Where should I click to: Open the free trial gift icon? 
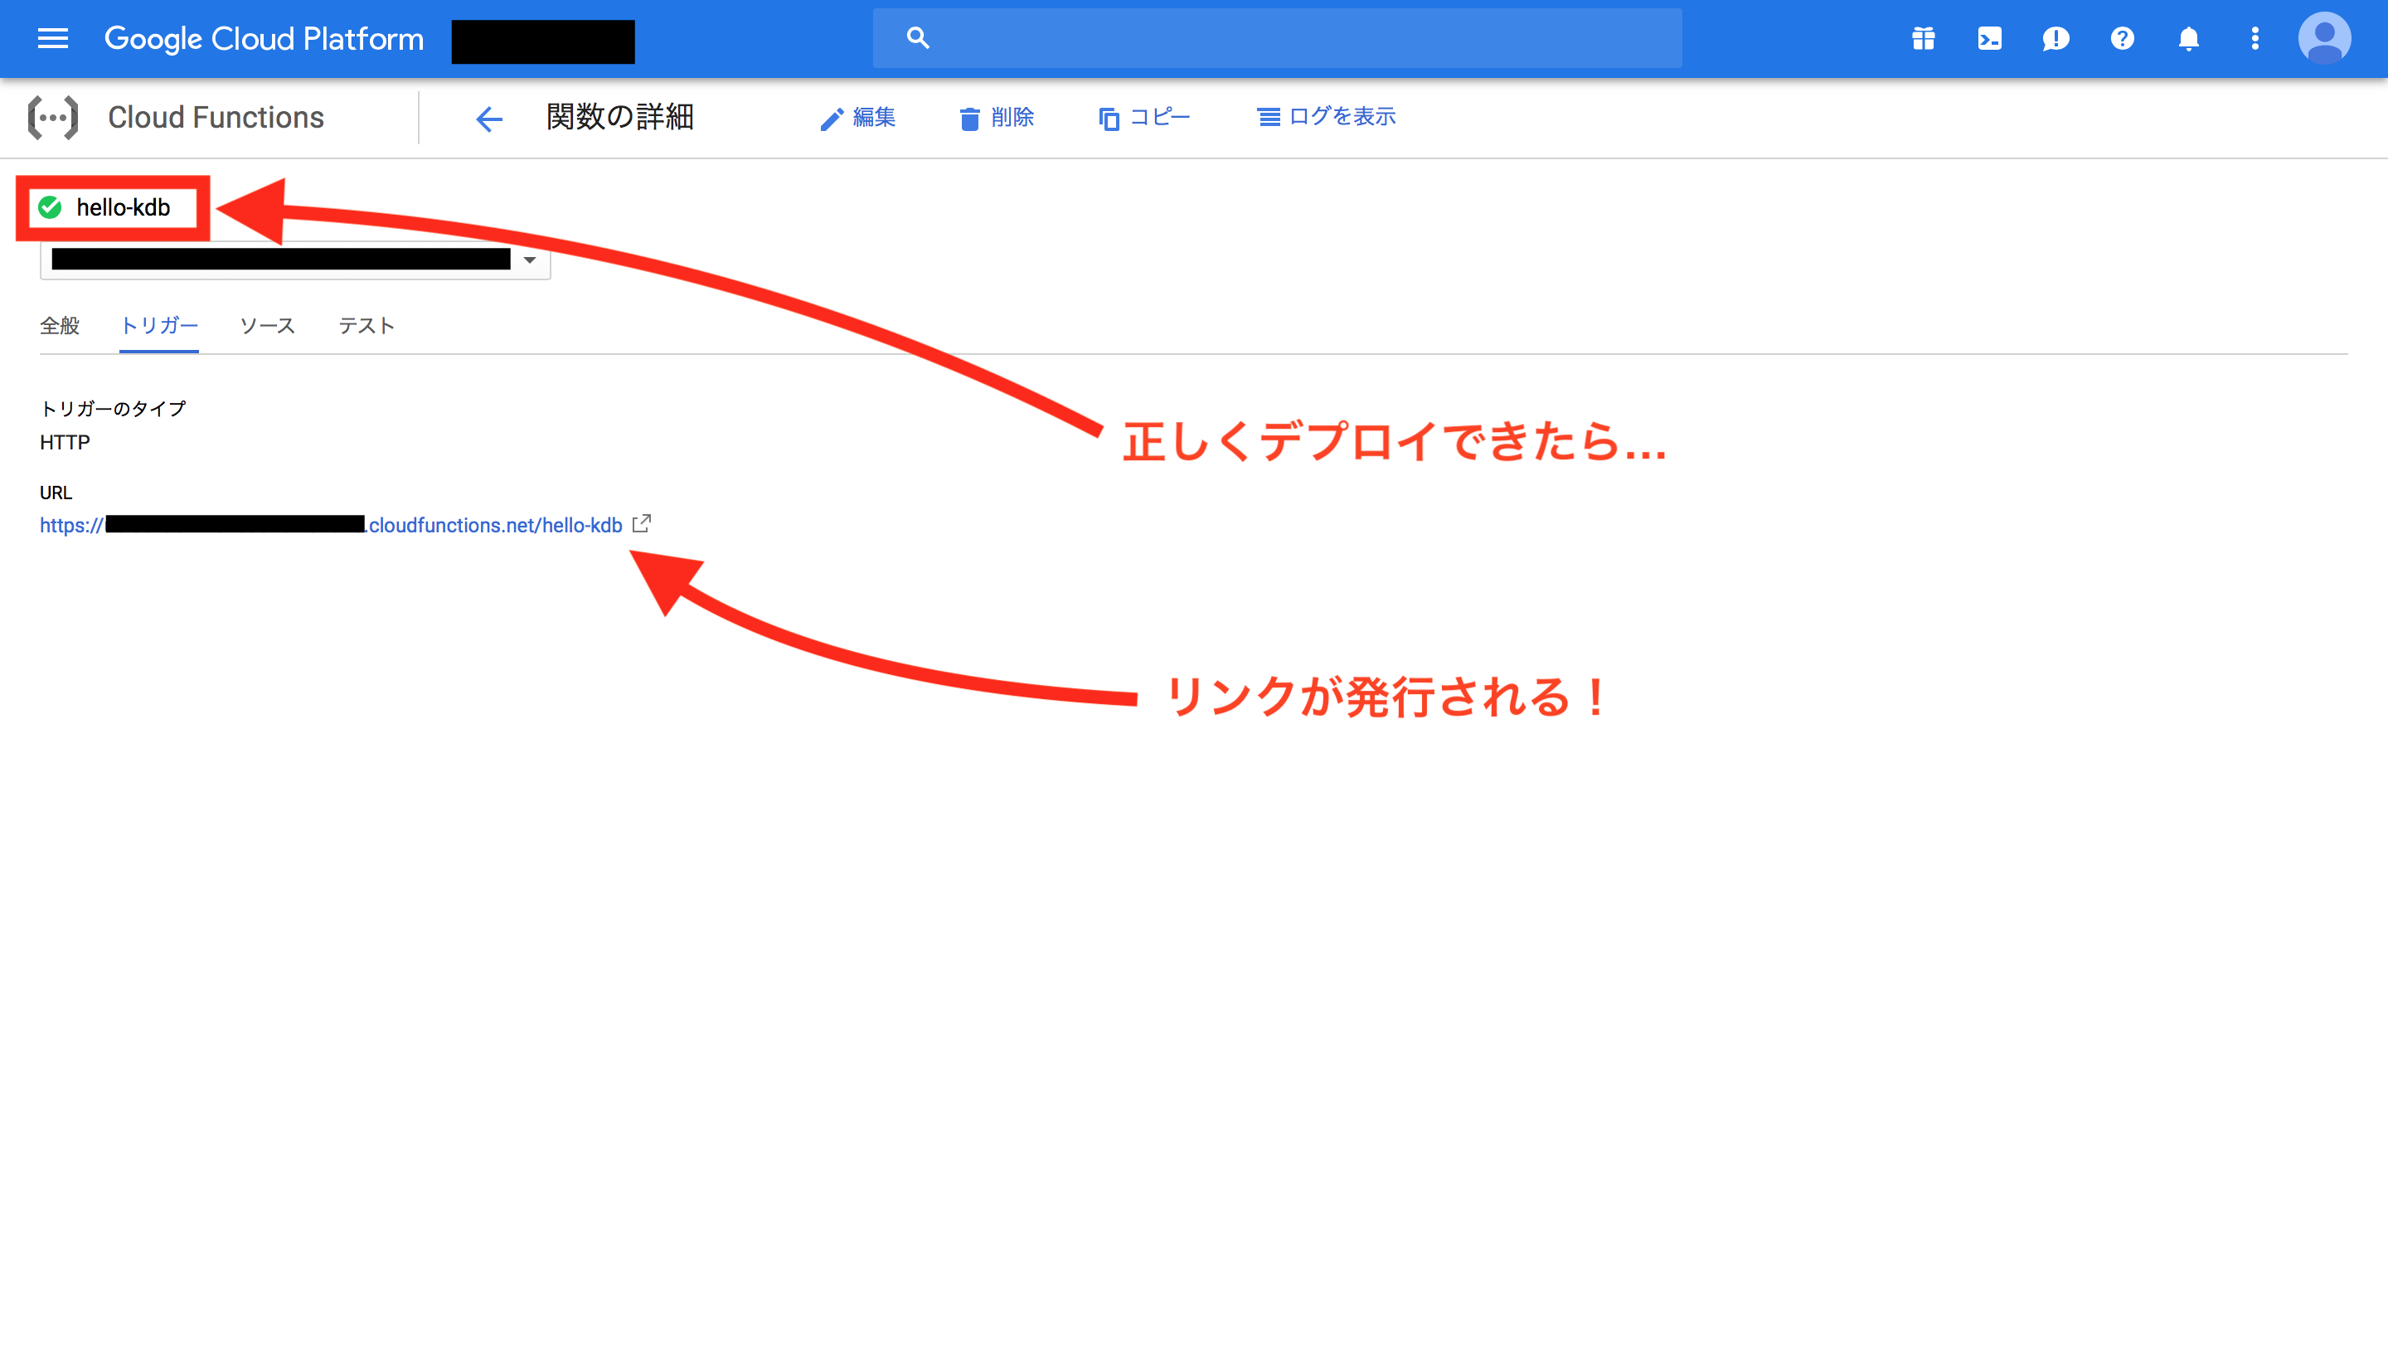1923,38
